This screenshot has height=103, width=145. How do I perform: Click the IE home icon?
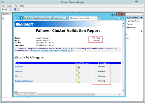tap(115, 18)
